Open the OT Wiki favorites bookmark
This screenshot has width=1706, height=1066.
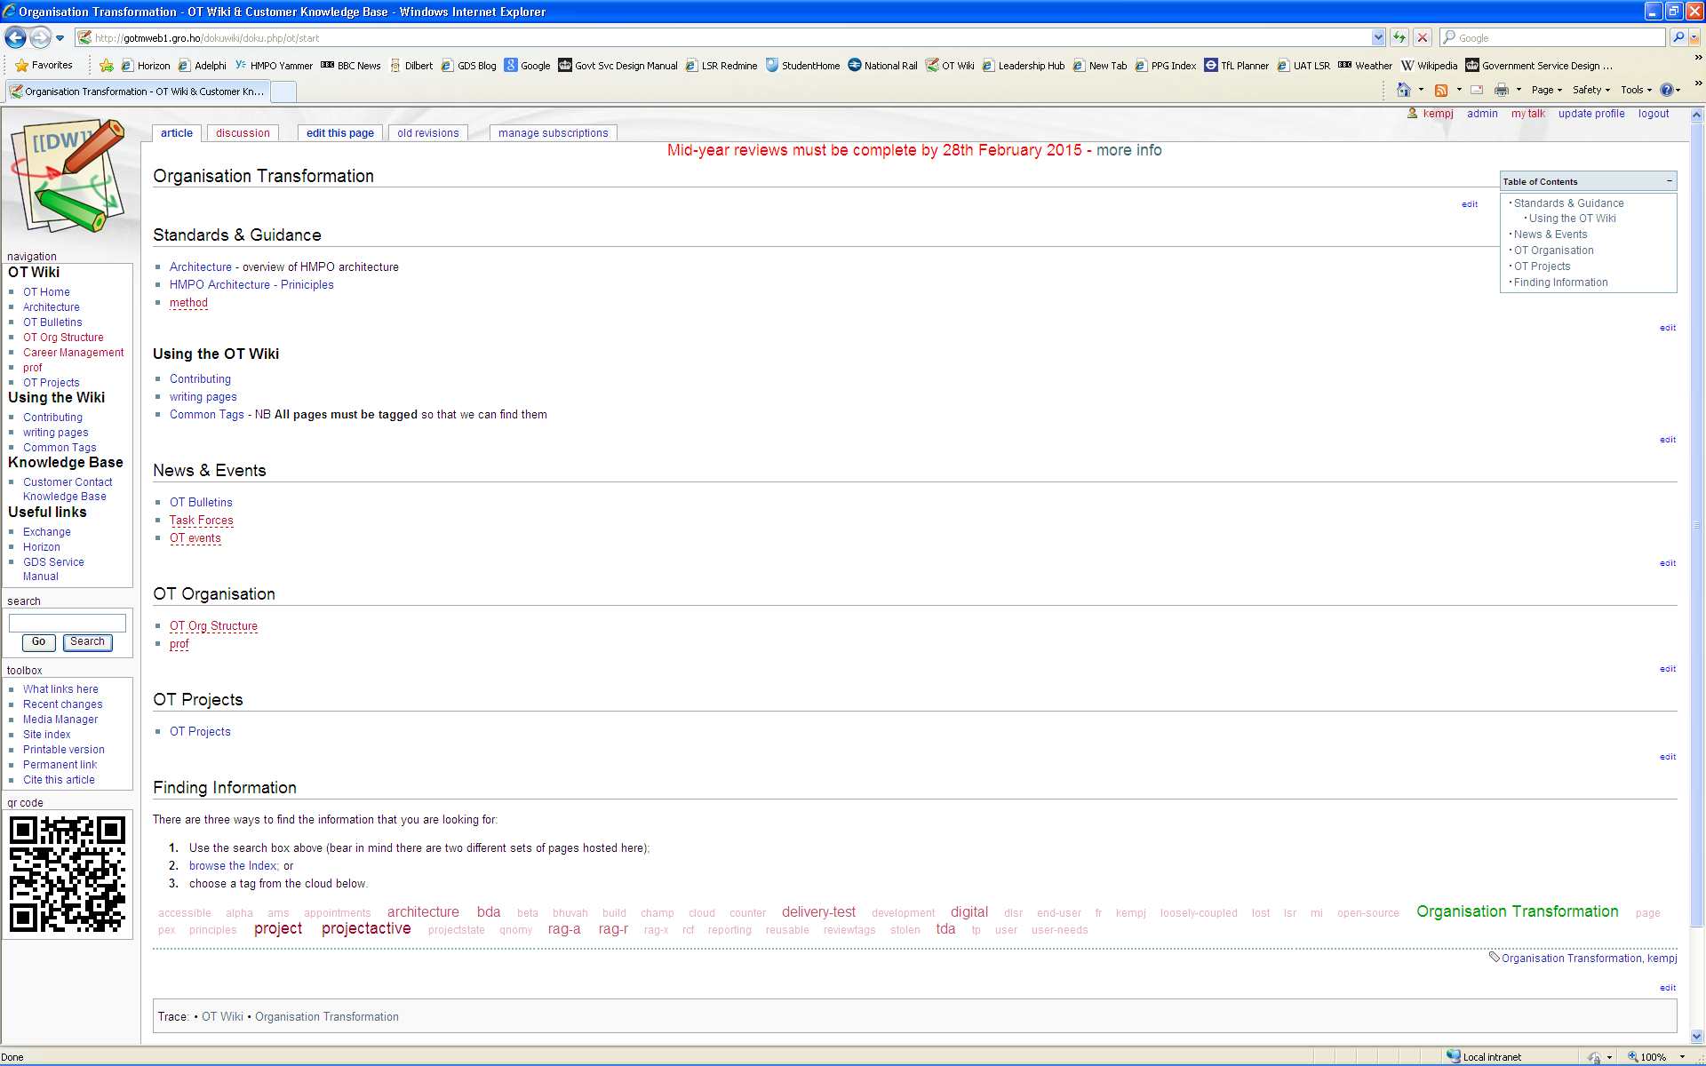pyautogui.click(x=950, y=66)
